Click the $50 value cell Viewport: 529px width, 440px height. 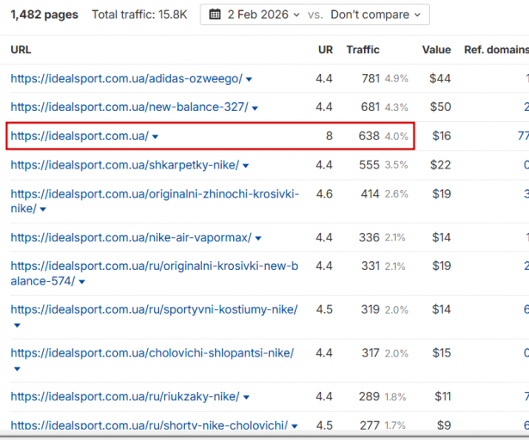pos(440,107)
